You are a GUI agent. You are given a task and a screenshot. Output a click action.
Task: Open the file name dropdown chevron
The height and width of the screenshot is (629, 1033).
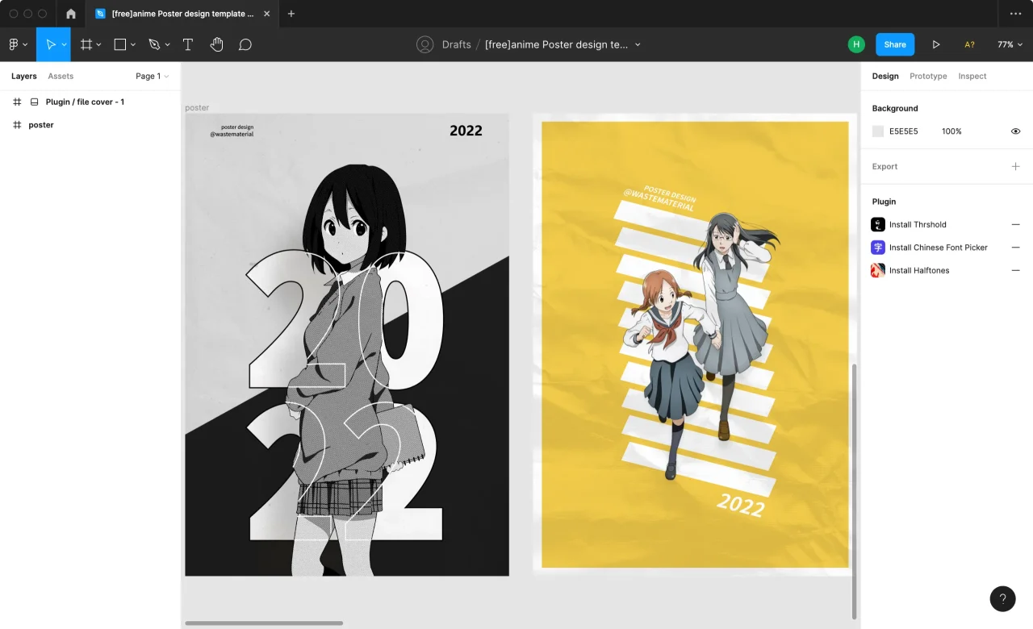[638, 44]
